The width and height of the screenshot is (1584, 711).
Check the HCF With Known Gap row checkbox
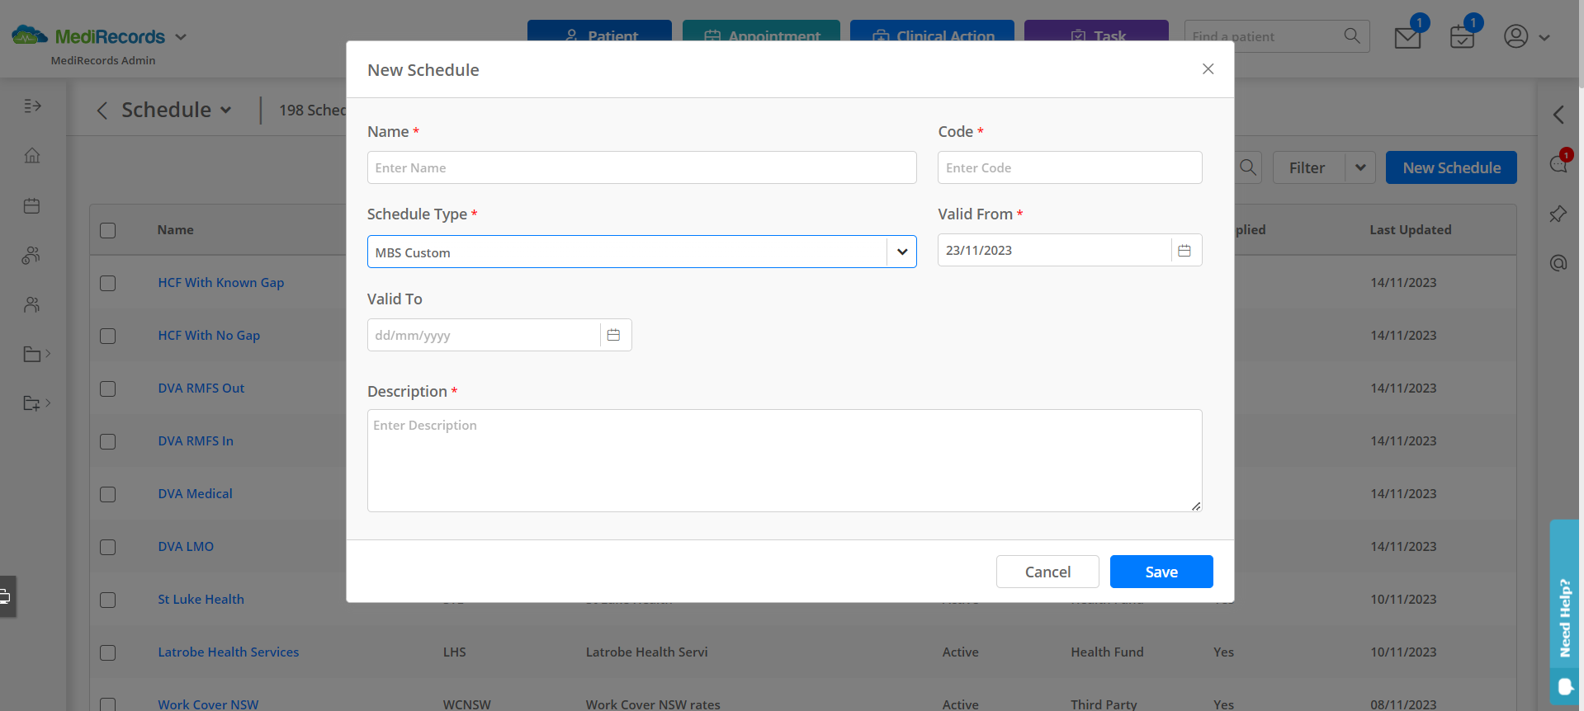coord(107,283)
